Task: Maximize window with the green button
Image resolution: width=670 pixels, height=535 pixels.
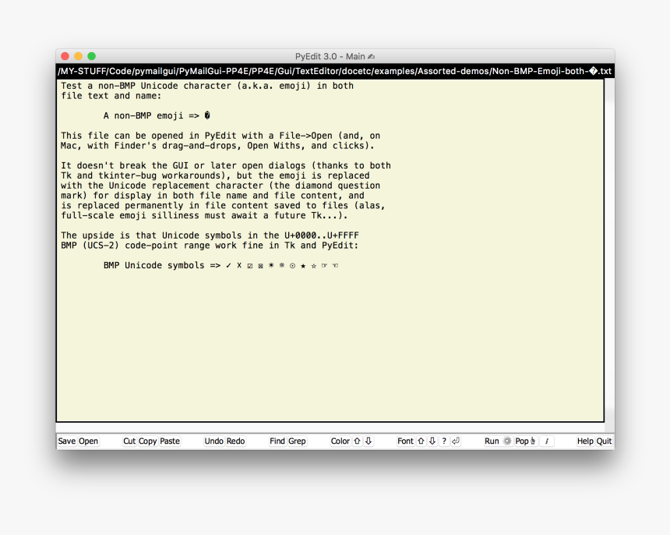Action: coord(91,56)
